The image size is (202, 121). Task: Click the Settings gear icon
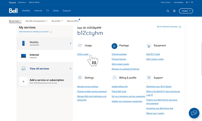click(80, 78)
